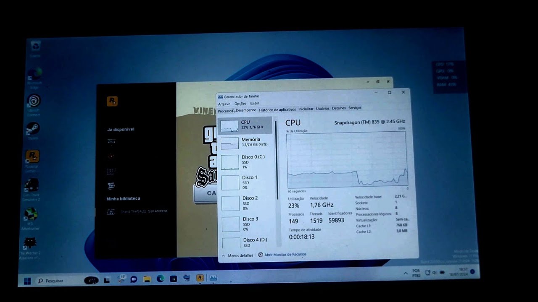Launch Microsoft Edge from the taskbar
Viewport: 538px width, 302px height.
pos(160,279)
